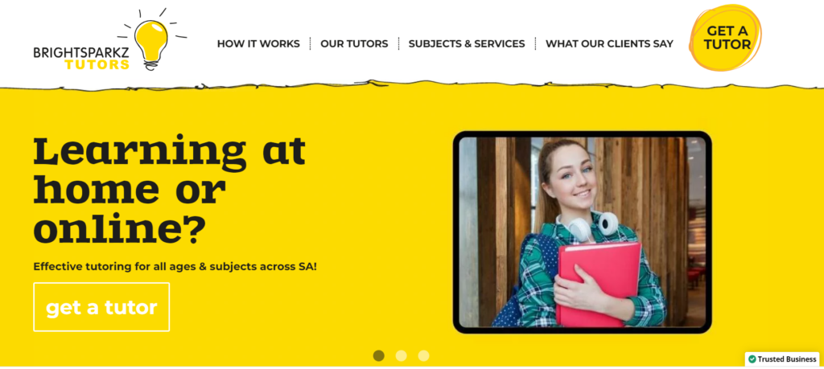Click the white-outlined get a tutor button
The image size is (824, 369).
[x=101, y=307]
